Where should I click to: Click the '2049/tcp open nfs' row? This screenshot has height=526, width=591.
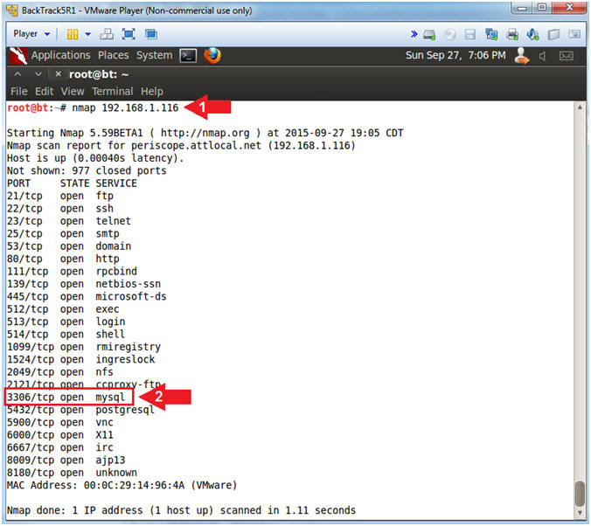60,372
